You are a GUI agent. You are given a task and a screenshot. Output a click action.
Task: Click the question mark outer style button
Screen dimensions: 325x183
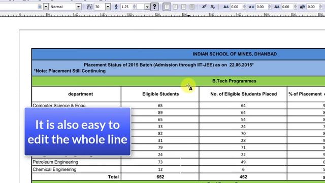pyautogui.click(x=154, y=7)
